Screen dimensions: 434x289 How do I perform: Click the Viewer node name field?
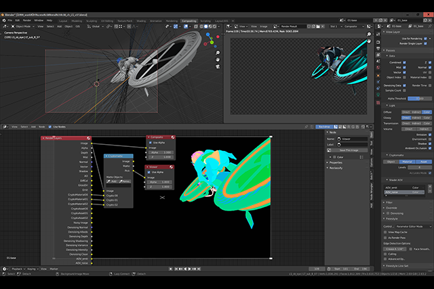point(351,138)
